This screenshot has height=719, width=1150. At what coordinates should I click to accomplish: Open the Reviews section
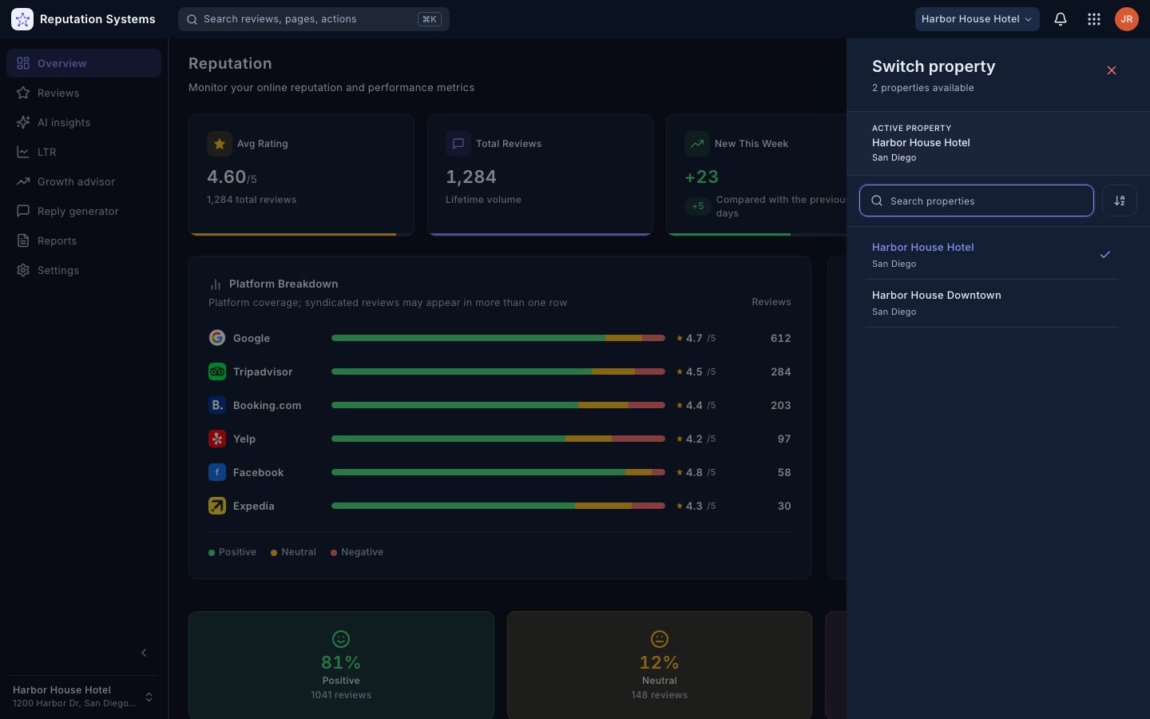[84, 93]
